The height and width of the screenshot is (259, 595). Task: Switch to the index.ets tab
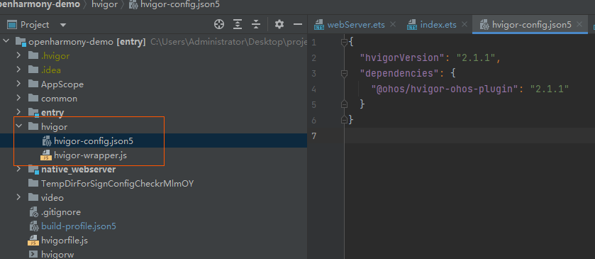click(x=438, y=25)
